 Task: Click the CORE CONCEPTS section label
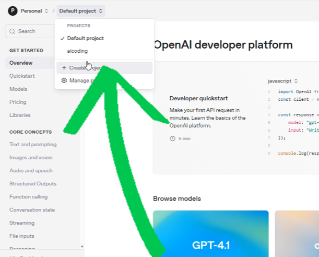30,132
